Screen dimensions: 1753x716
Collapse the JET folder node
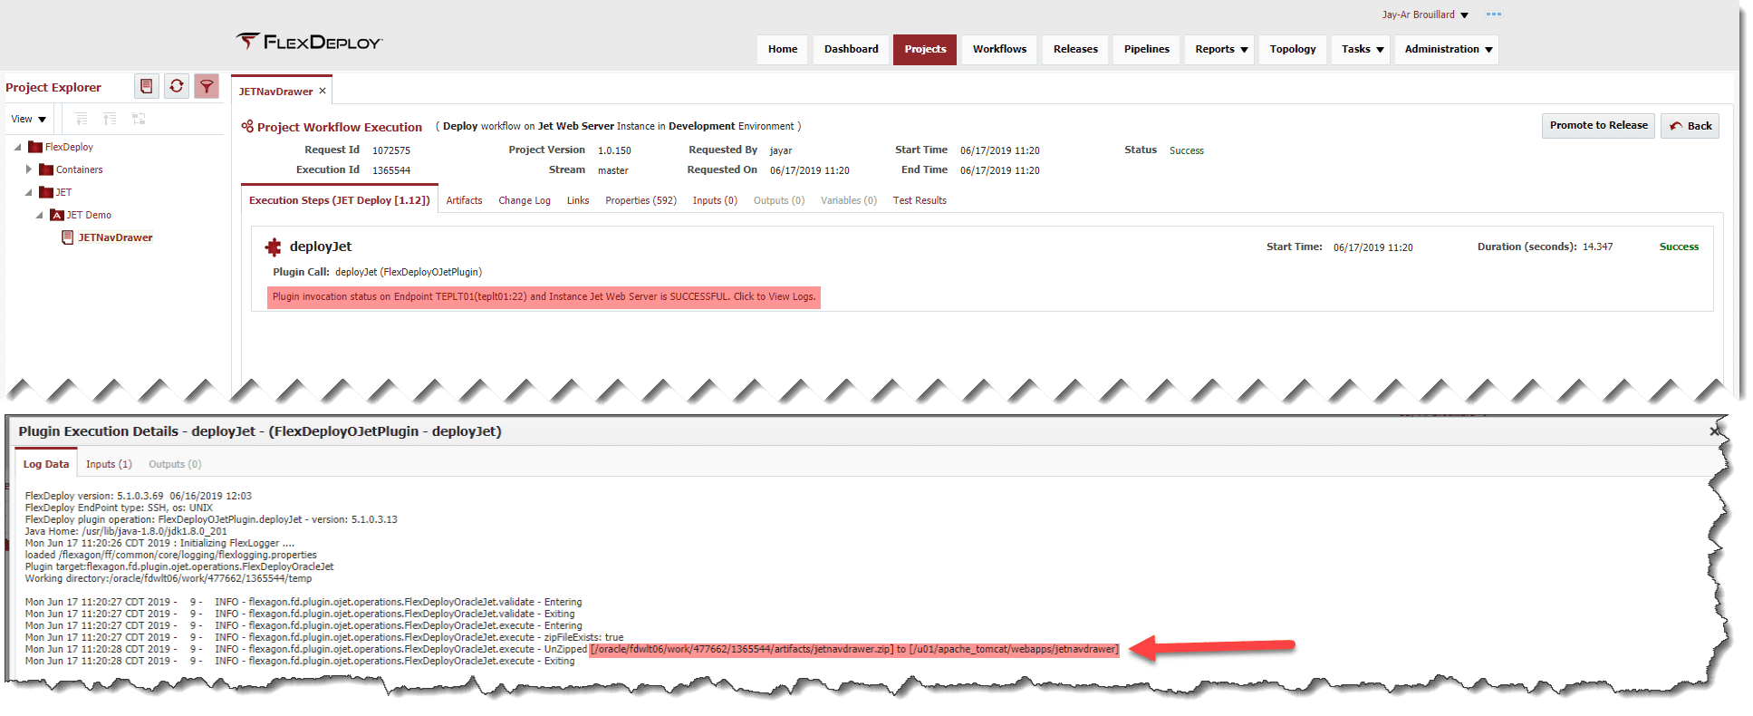pyautogui.click(x=28, y=192)
